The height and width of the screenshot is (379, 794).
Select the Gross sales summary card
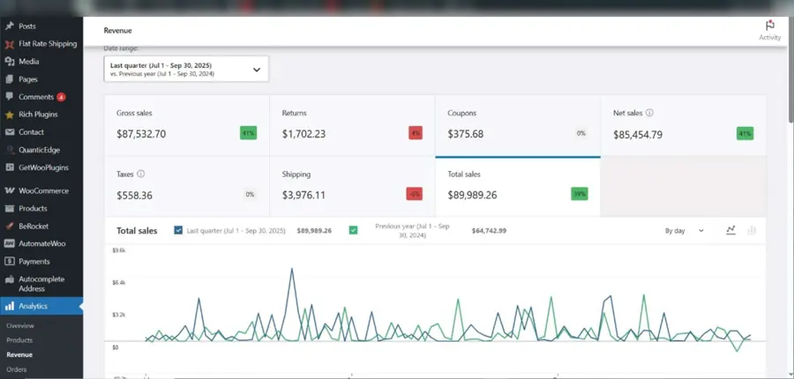187,125
